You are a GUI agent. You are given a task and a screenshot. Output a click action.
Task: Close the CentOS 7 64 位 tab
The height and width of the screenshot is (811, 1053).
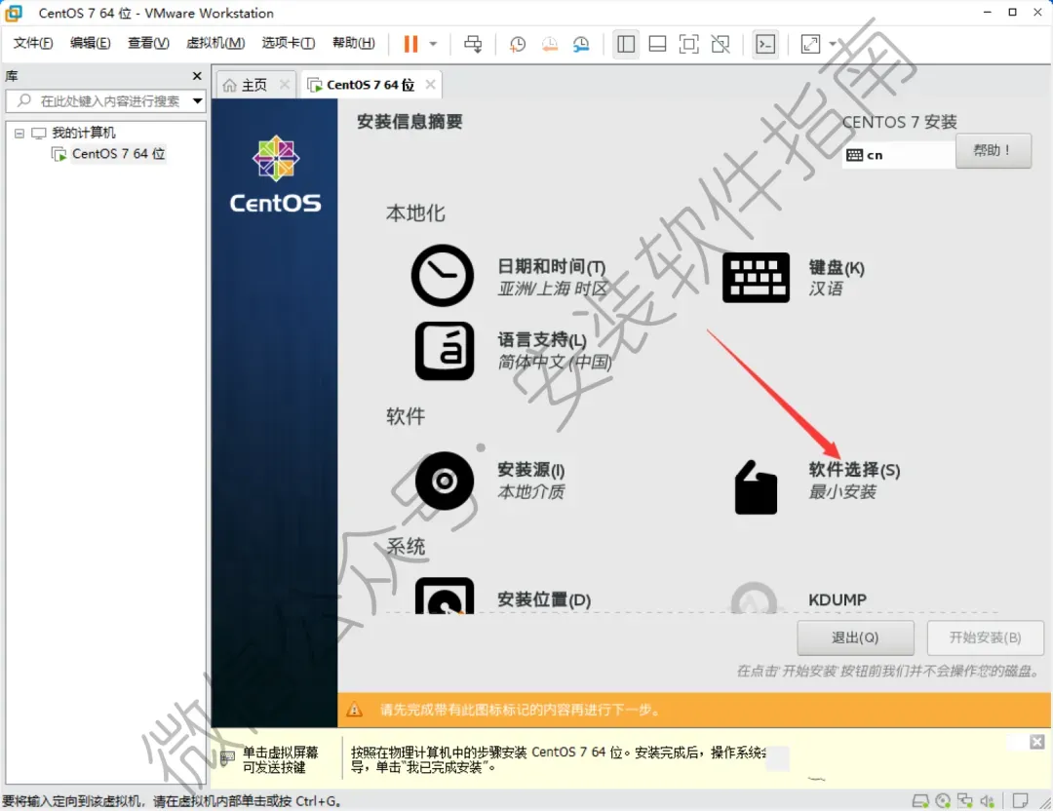coord(431,85)
